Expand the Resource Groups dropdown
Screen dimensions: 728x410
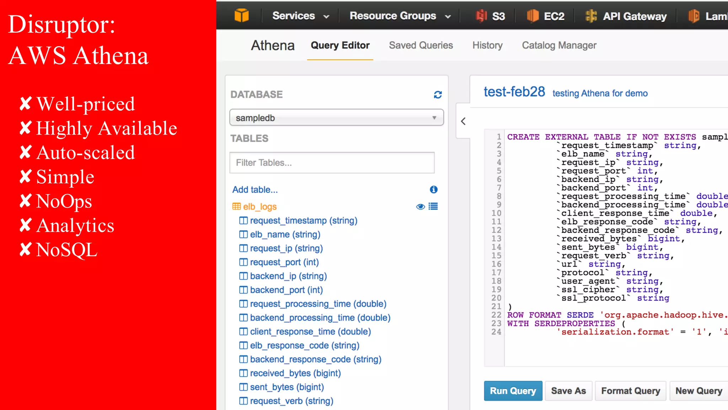coord(400,16)
